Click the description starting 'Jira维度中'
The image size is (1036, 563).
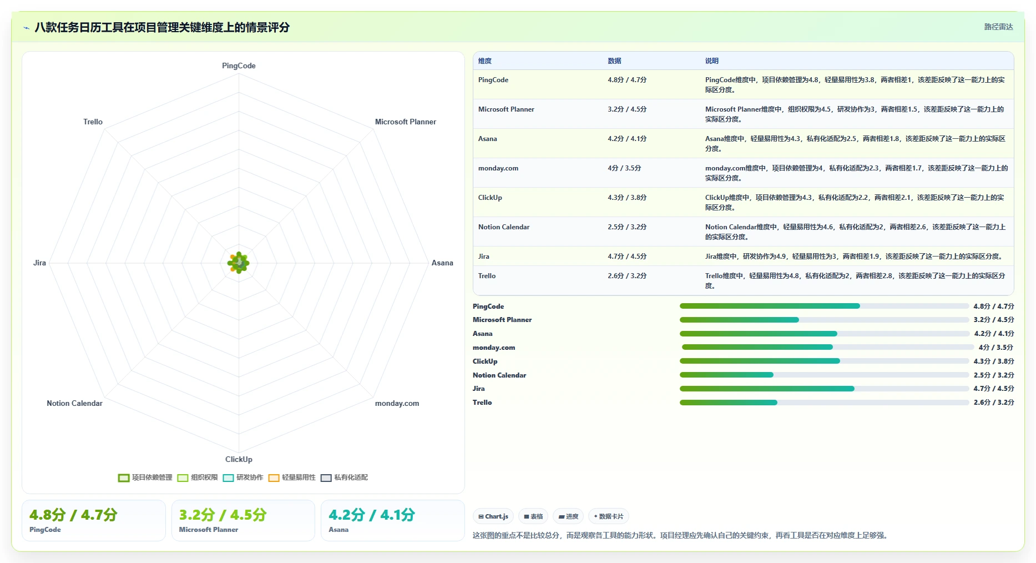854,257
